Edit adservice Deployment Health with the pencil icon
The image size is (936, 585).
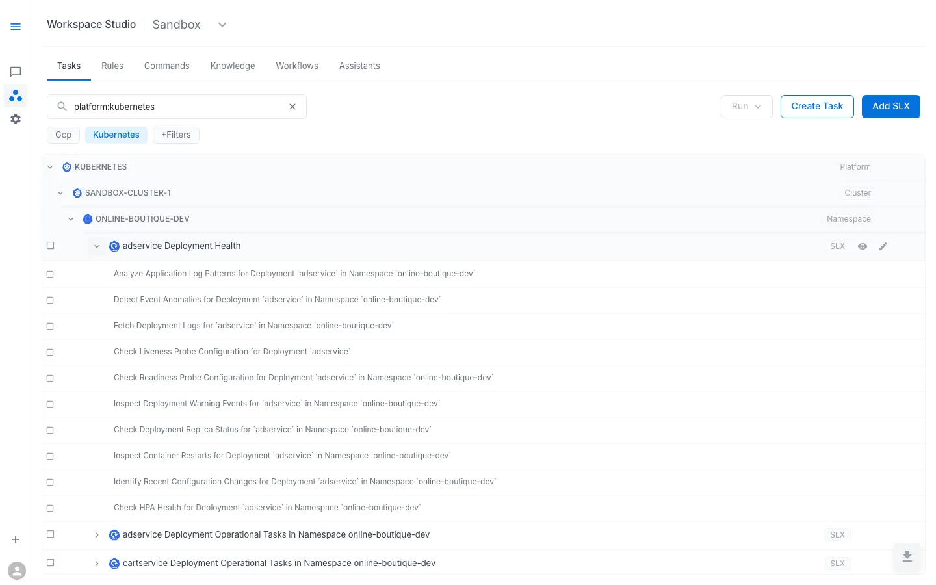point(883,246)
